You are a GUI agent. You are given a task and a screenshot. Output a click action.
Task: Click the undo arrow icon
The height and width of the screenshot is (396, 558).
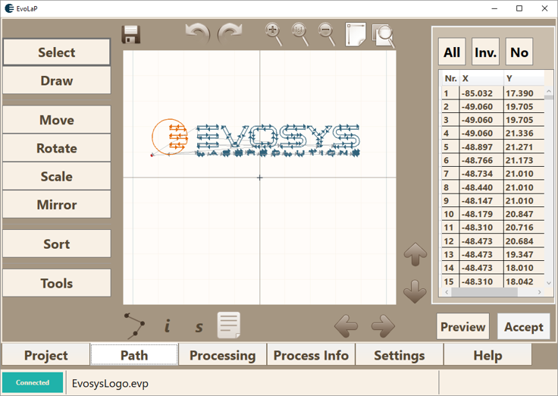(x=197, y=33)
